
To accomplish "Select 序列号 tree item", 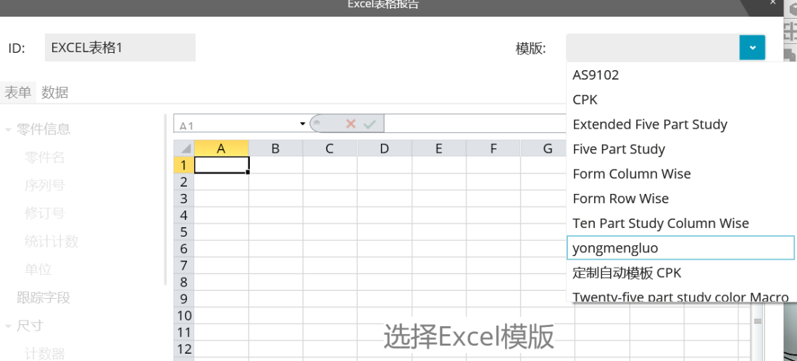I will [45, 185].
